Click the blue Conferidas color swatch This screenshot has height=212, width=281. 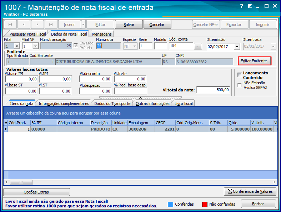click(170, 204)
